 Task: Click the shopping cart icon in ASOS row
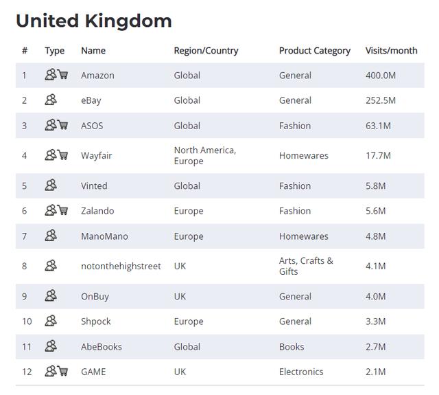[62, 125]
